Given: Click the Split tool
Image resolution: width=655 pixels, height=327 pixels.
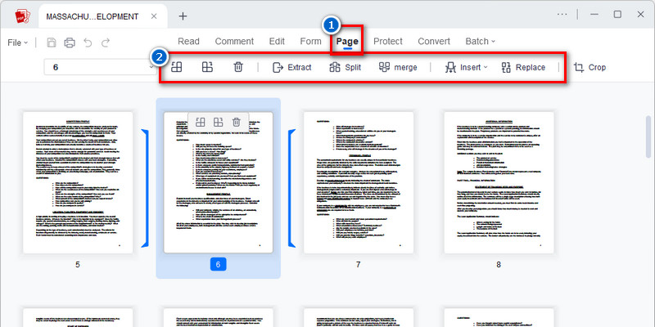Looking at the screenshot, I should [x=345, y=67].
